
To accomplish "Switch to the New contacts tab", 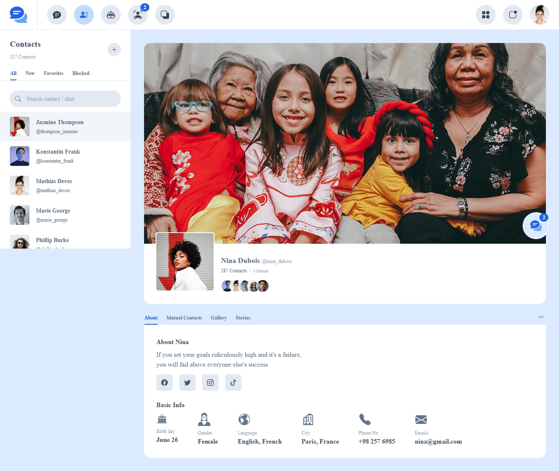I will pos(30,73).
